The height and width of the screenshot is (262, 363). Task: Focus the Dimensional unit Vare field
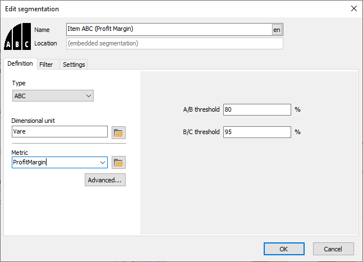59,131
